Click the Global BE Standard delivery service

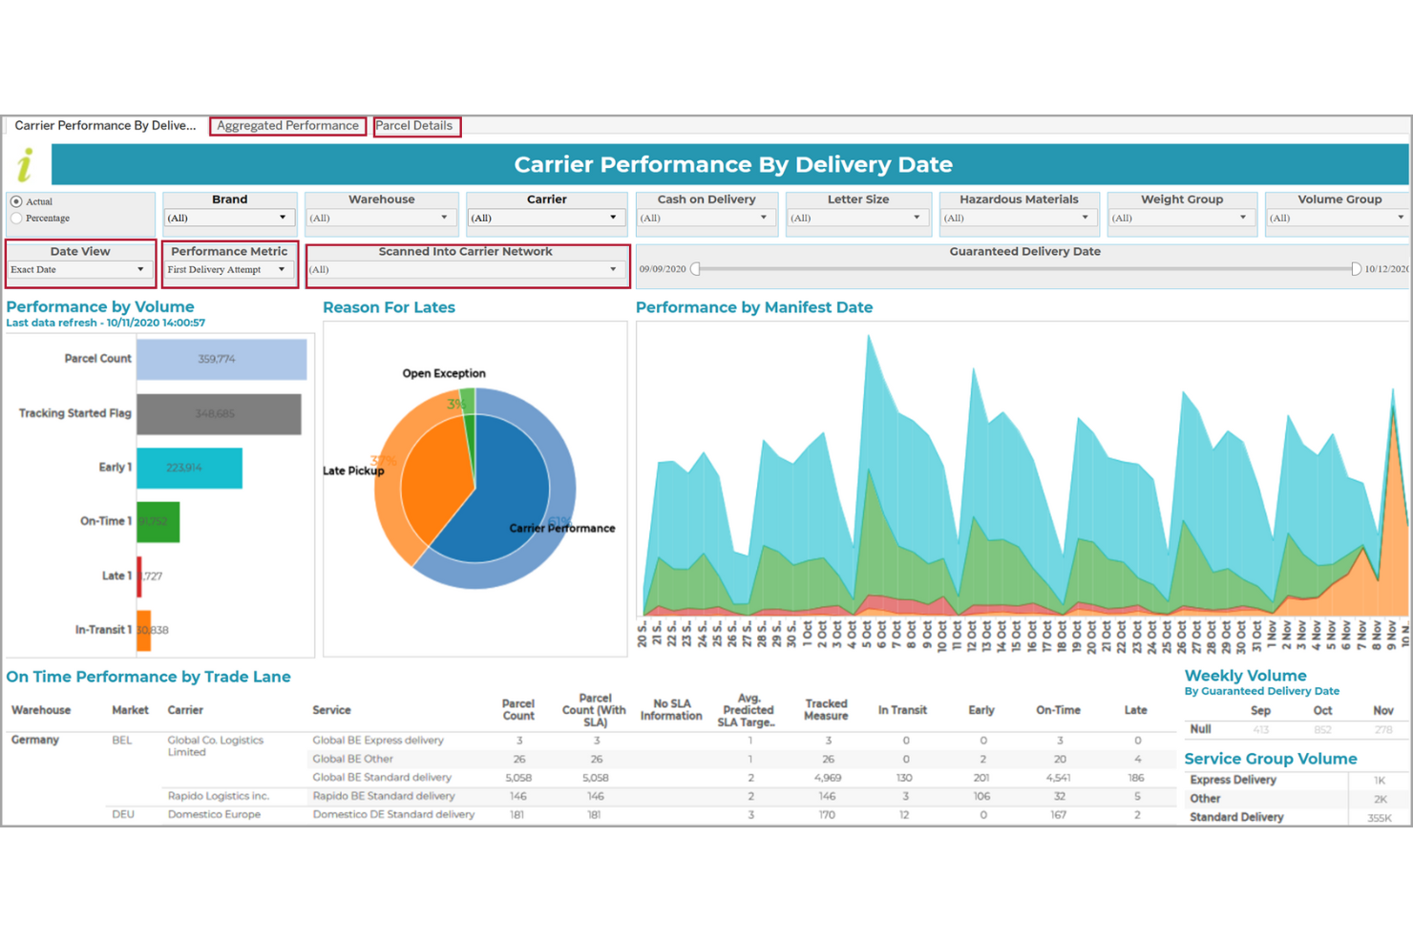tap(382, 778)
